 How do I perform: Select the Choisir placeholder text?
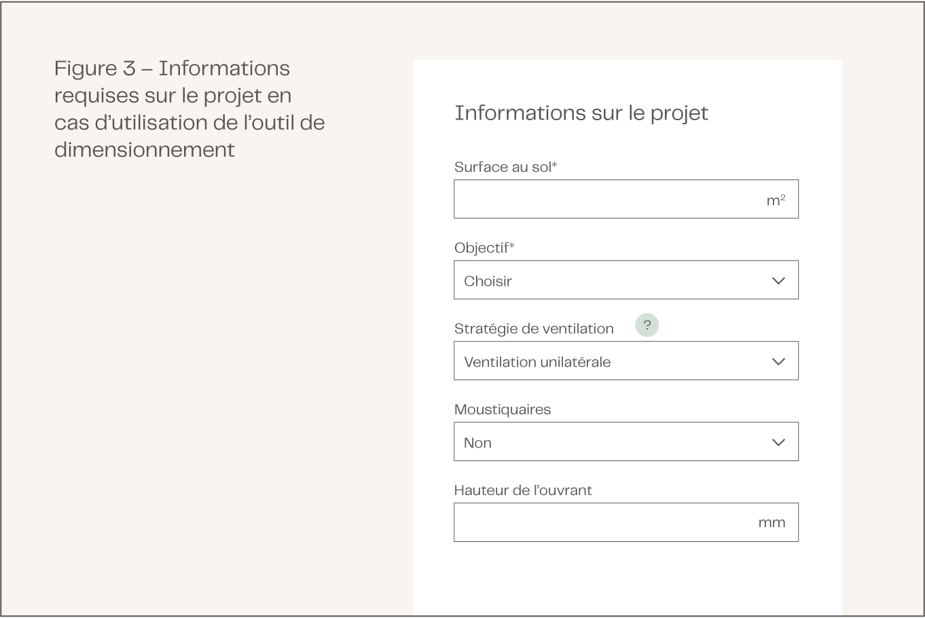tap(488, 281)
